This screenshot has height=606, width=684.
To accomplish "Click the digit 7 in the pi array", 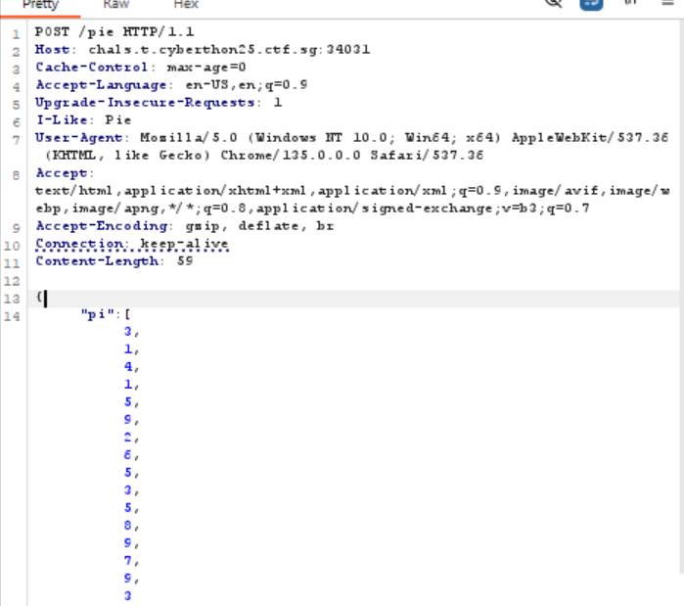I will click(x=128, y=561).
